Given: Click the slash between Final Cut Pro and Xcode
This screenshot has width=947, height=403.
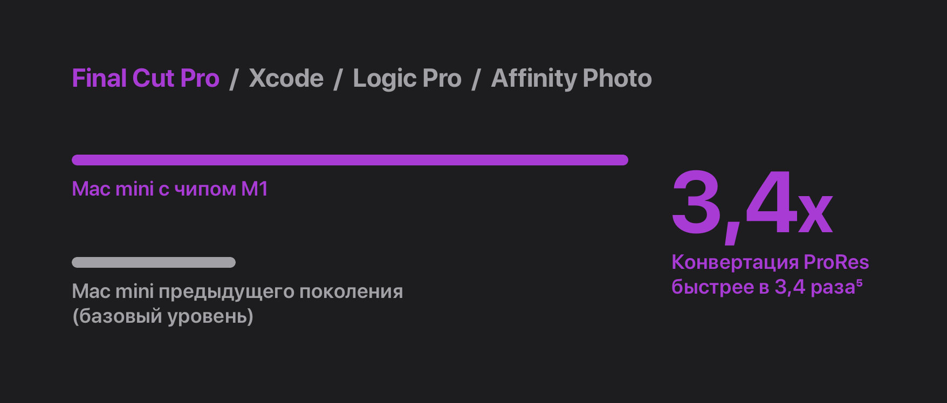Looking at the screenshot, I should coord(234,79).
